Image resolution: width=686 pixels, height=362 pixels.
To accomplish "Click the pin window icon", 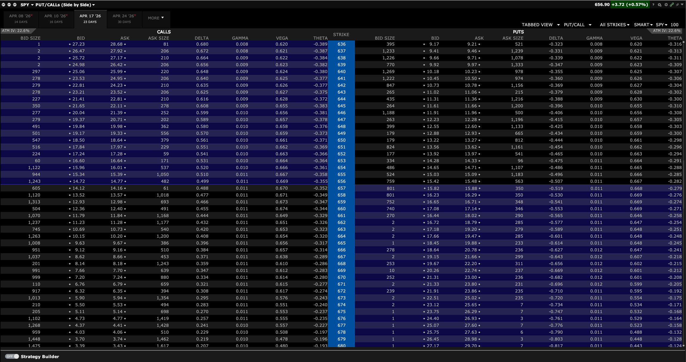I will (677, 5).
